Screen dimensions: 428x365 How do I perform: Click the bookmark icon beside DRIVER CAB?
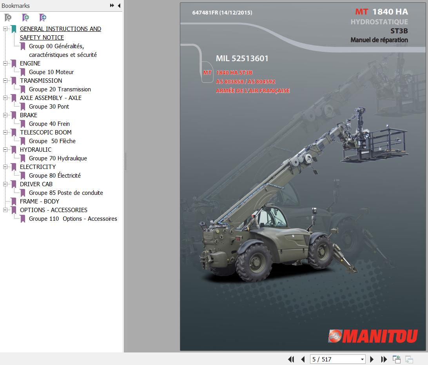coord(14,184)
